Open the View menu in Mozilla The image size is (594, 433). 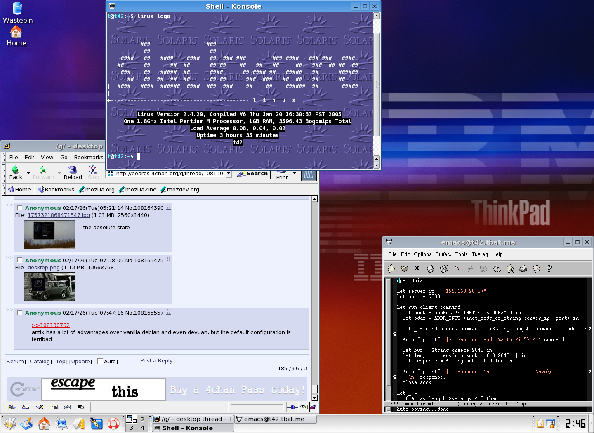(x=47, y=158)
